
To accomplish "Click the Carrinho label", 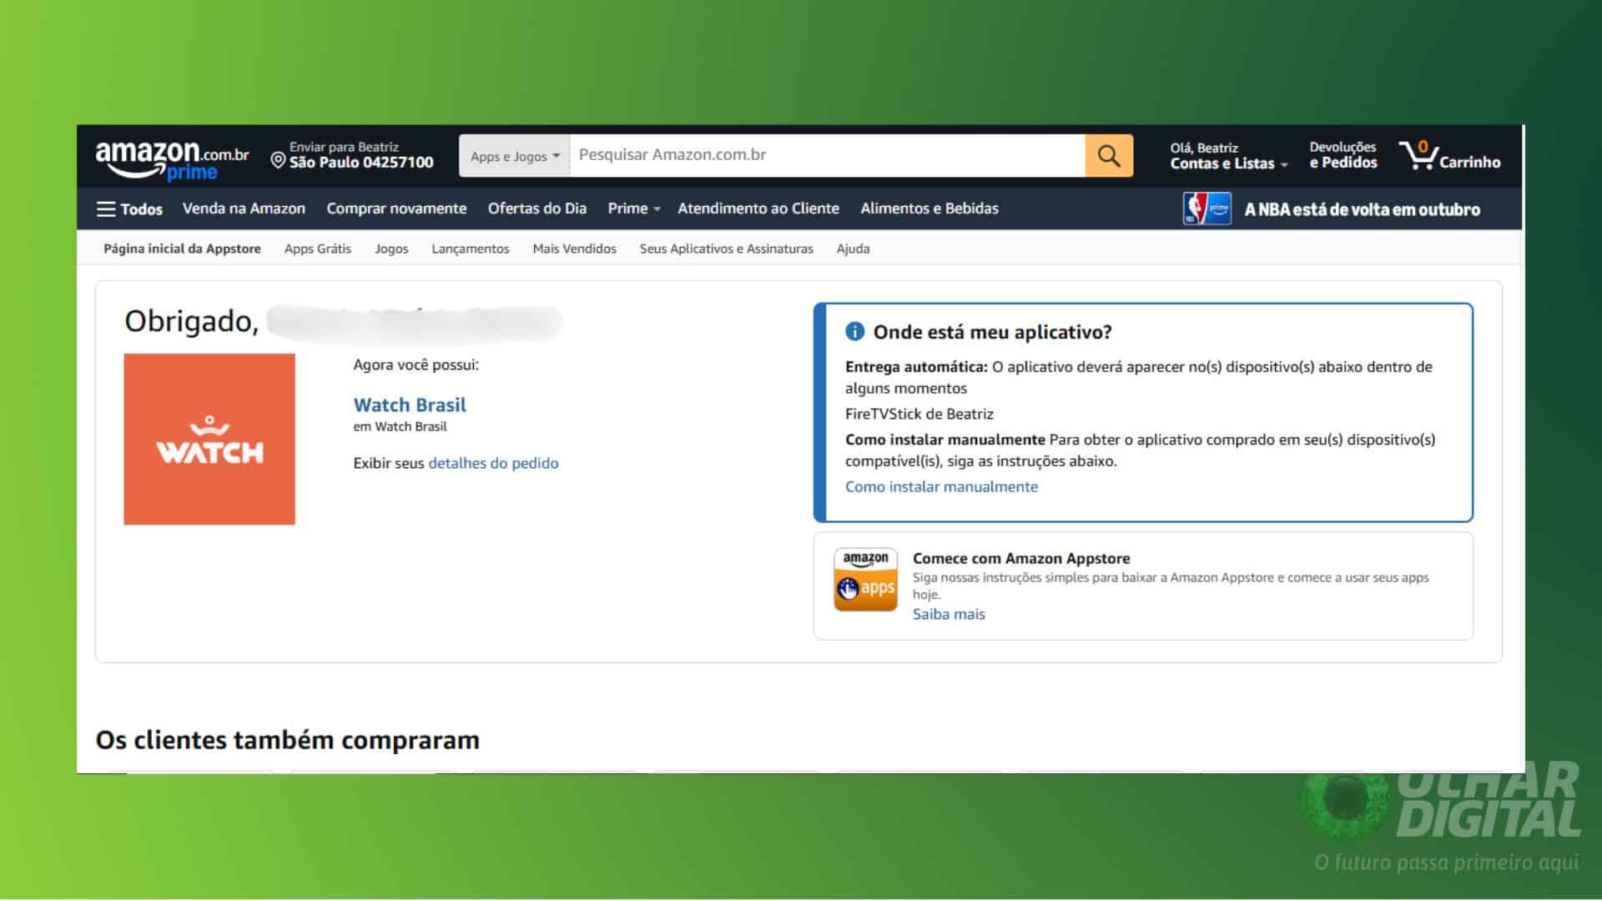I will tap(1469, 162).
